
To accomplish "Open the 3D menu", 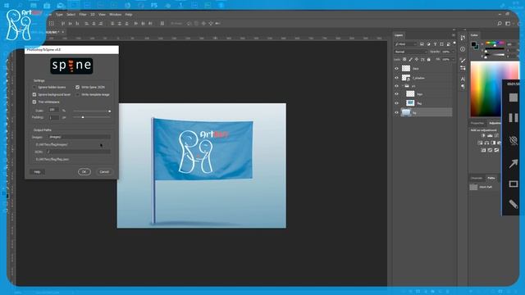I will 93,15.
